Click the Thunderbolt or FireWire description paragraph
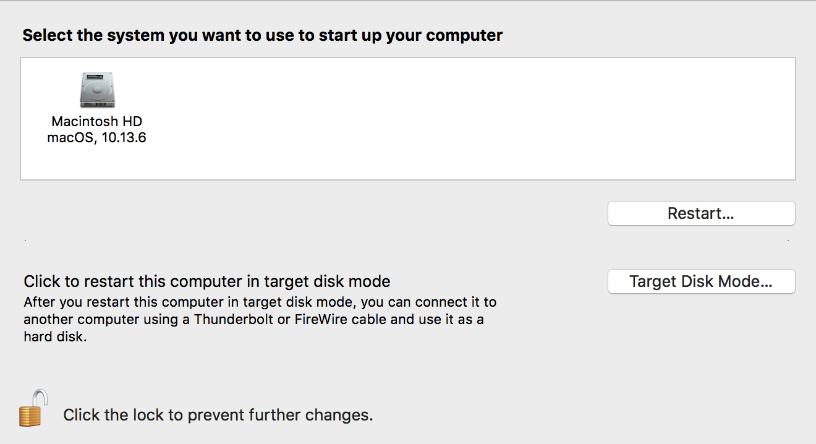 pyautogui.click(x=260, y=320)
